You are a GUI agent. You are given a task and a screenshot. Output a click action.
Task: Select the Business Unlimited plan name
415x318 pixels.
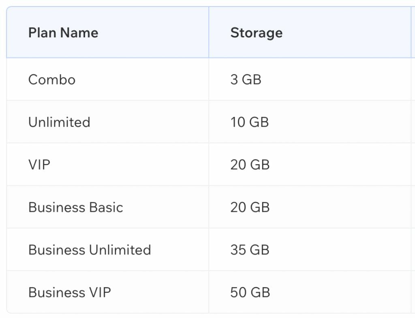click(90, 250)
